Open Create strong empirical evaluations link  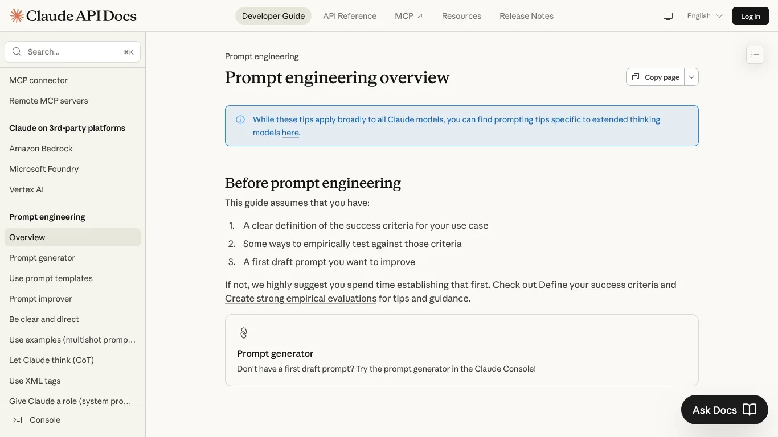(x=301, y=298)
